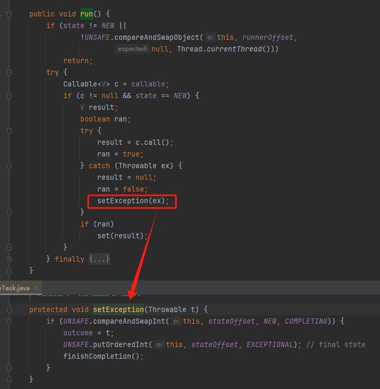Click the '// final state' comment
The image size is (380, 389).
(336, 344)
